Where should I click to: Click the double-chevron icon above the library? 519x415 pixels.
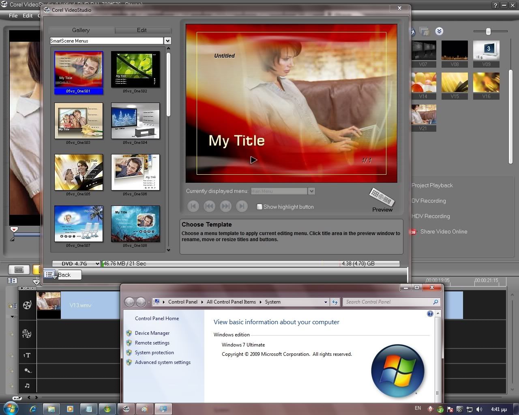439,31
